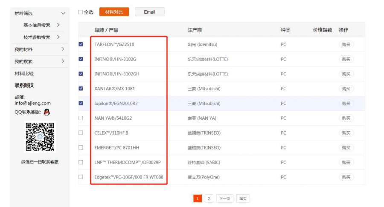Image resolution: width=384 pixels, height=207 pixels.
Task: Open 材料比较 in the sidebar
Action: (24, 74)
